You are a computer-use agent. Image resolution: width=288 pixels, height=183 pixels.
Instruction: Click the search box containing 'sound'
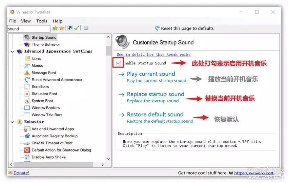click(x=28, y=29)
